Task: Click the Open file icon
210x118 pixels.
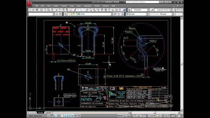Action: click(33, 10)
